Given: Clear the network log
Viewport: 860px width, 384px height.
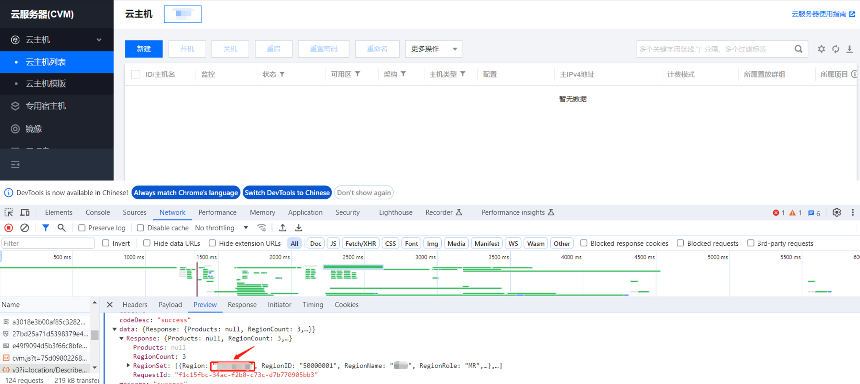Looking at the screenshot, I should (24, 228).
